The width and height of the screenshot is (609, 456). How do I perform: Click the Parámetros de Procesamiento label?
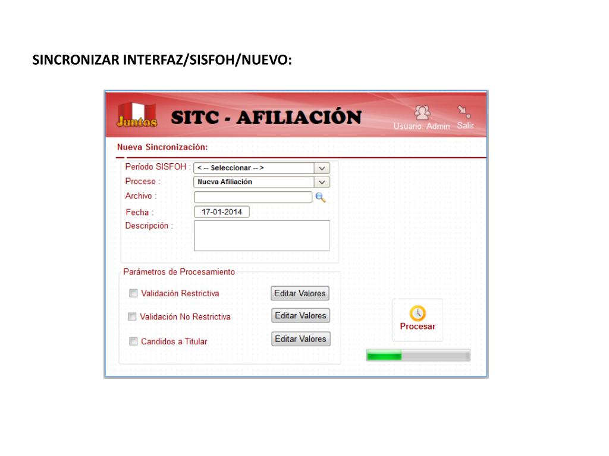[179, 272]
